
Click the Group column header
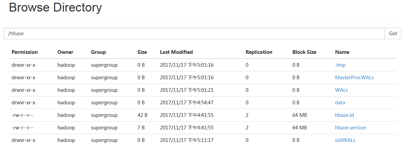pos(98,52)
